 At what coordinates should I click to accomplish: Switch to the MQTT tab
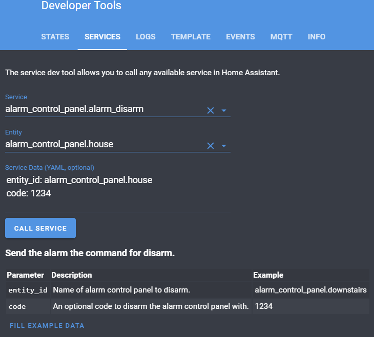(x=281, y=37)
